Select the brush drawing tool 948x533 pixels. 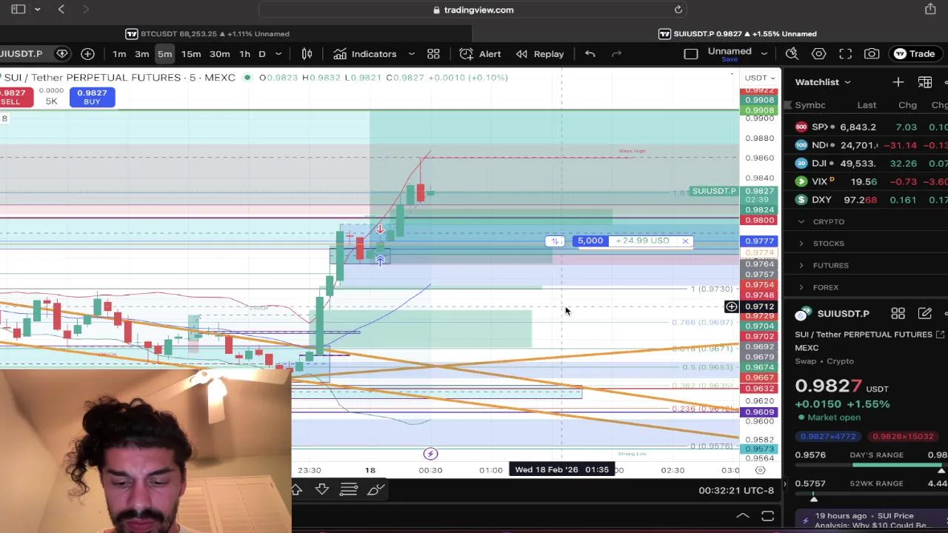tap(375, 489)
